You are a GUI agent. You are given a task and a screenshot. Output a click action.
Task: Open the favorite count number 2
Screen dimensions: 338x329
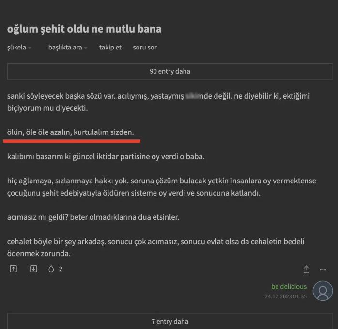[61, 269]
